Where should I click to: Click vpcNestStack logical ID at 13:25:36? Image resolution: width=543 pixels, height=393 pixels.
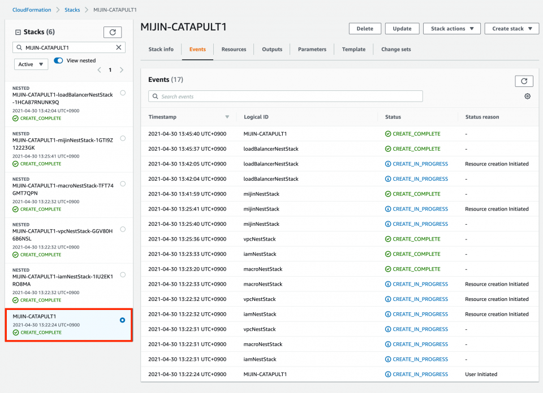click(x=260, y=239)
